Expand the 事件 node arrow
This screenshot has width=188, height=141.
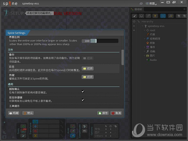coord(145,47)
